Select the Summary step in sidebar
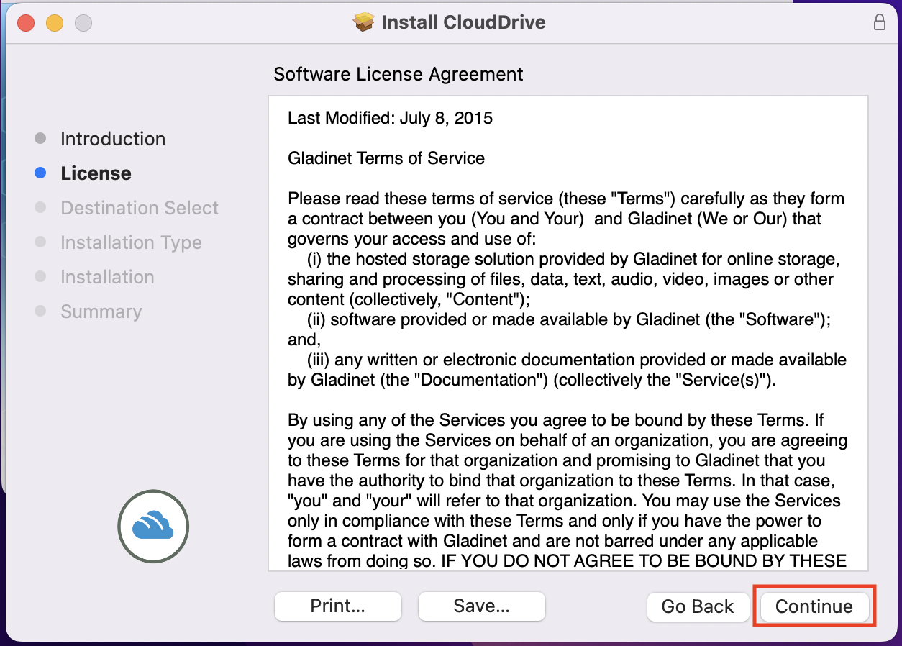This screenshot has width=902, height=646. [x=101, y=311]
